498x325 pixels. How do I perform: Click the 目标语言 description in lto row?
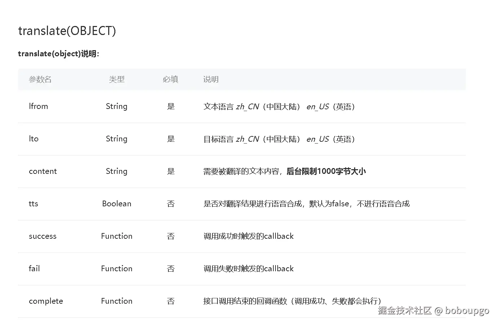[280, 139]
